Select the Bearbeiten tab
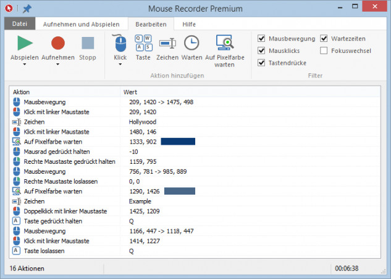Screen dimensions: 391x279 (x=151, y=25)
